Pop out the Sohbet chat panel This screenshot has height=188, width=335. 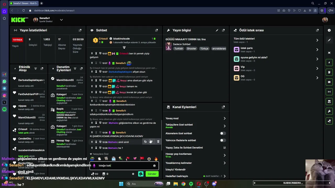pyautogui.click(x=157, y=30)
